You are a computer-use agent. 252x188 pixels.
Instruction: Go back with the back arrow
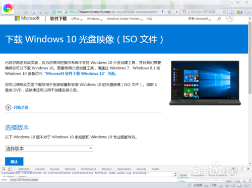(x=18, y=12)
